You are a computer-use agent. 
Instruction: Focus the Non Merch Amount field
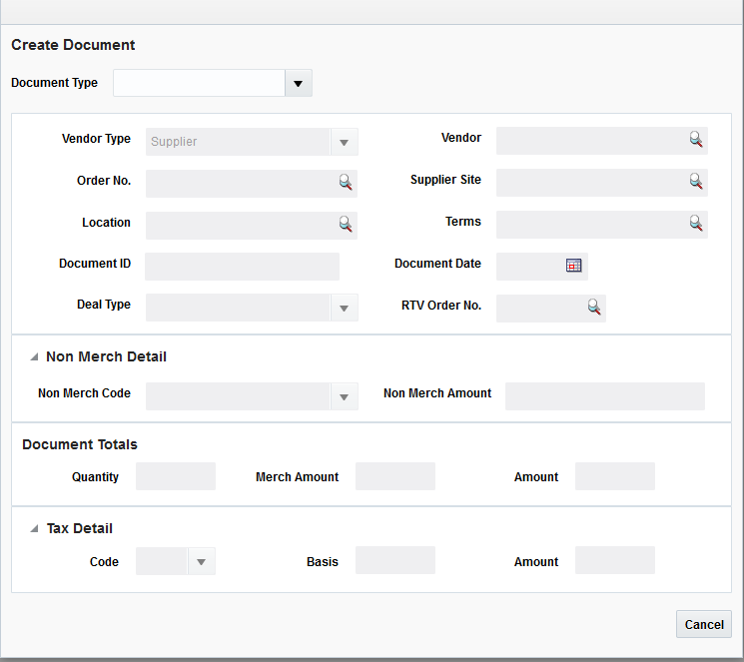[x=604, y=396]
